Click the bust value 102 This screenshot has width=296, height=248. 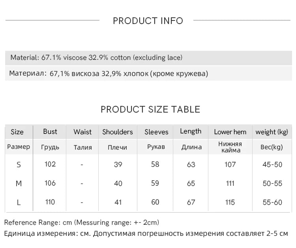pos(50,164)
